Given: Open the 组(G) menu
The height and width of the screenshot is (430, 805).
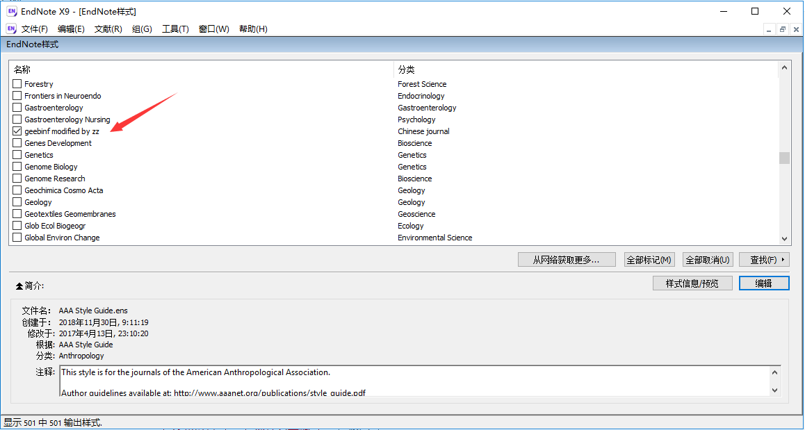Looking at the screenshot, I should coord(143,29).
